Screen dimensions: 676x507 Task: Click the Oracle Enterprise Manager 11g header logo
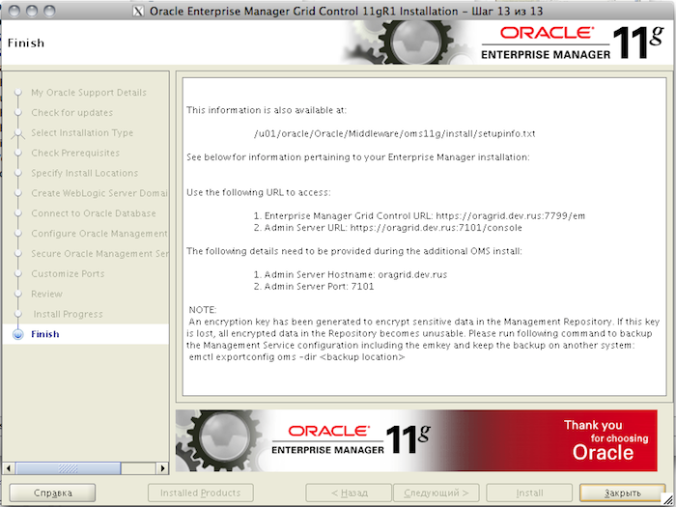pos(572,42)
